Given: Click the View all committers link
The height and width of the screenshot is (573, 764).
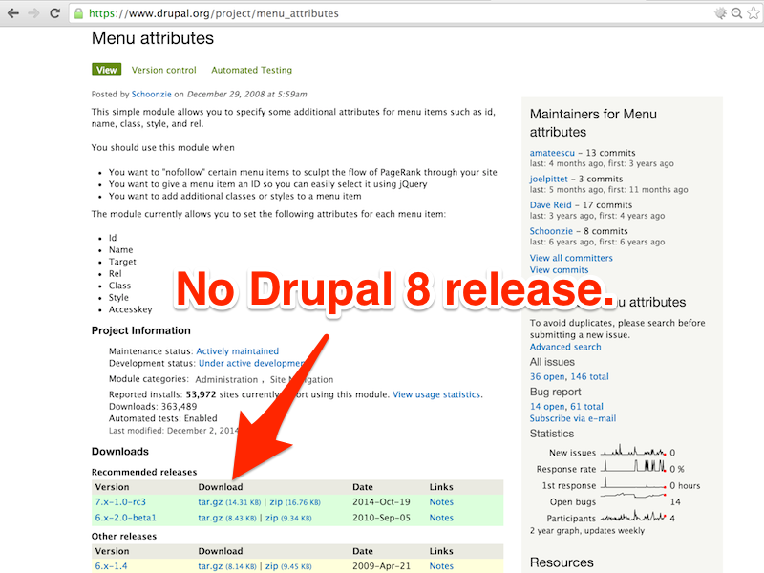Looking at the screenshot, I should [x=571, y=257].
